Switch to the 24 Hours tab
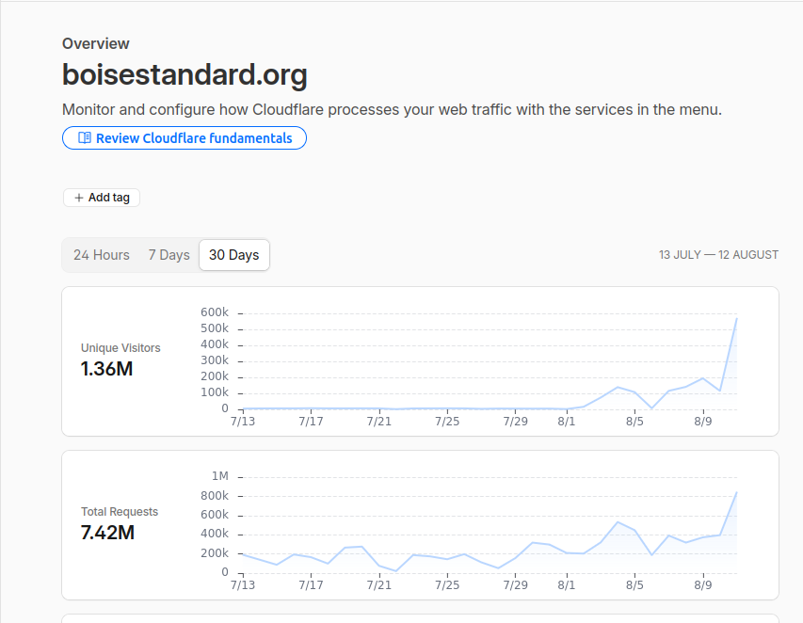803x623 pixels. [x=102, y=255]
